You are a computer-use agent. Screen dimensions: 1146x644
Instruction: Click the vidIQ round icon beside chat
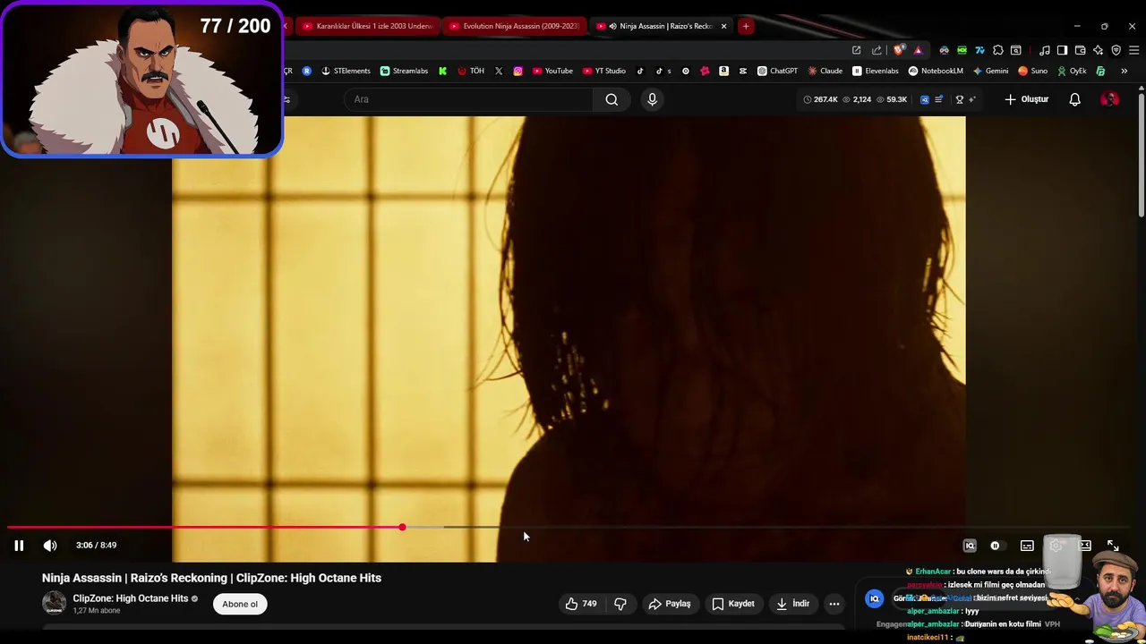tap(874, 598)
